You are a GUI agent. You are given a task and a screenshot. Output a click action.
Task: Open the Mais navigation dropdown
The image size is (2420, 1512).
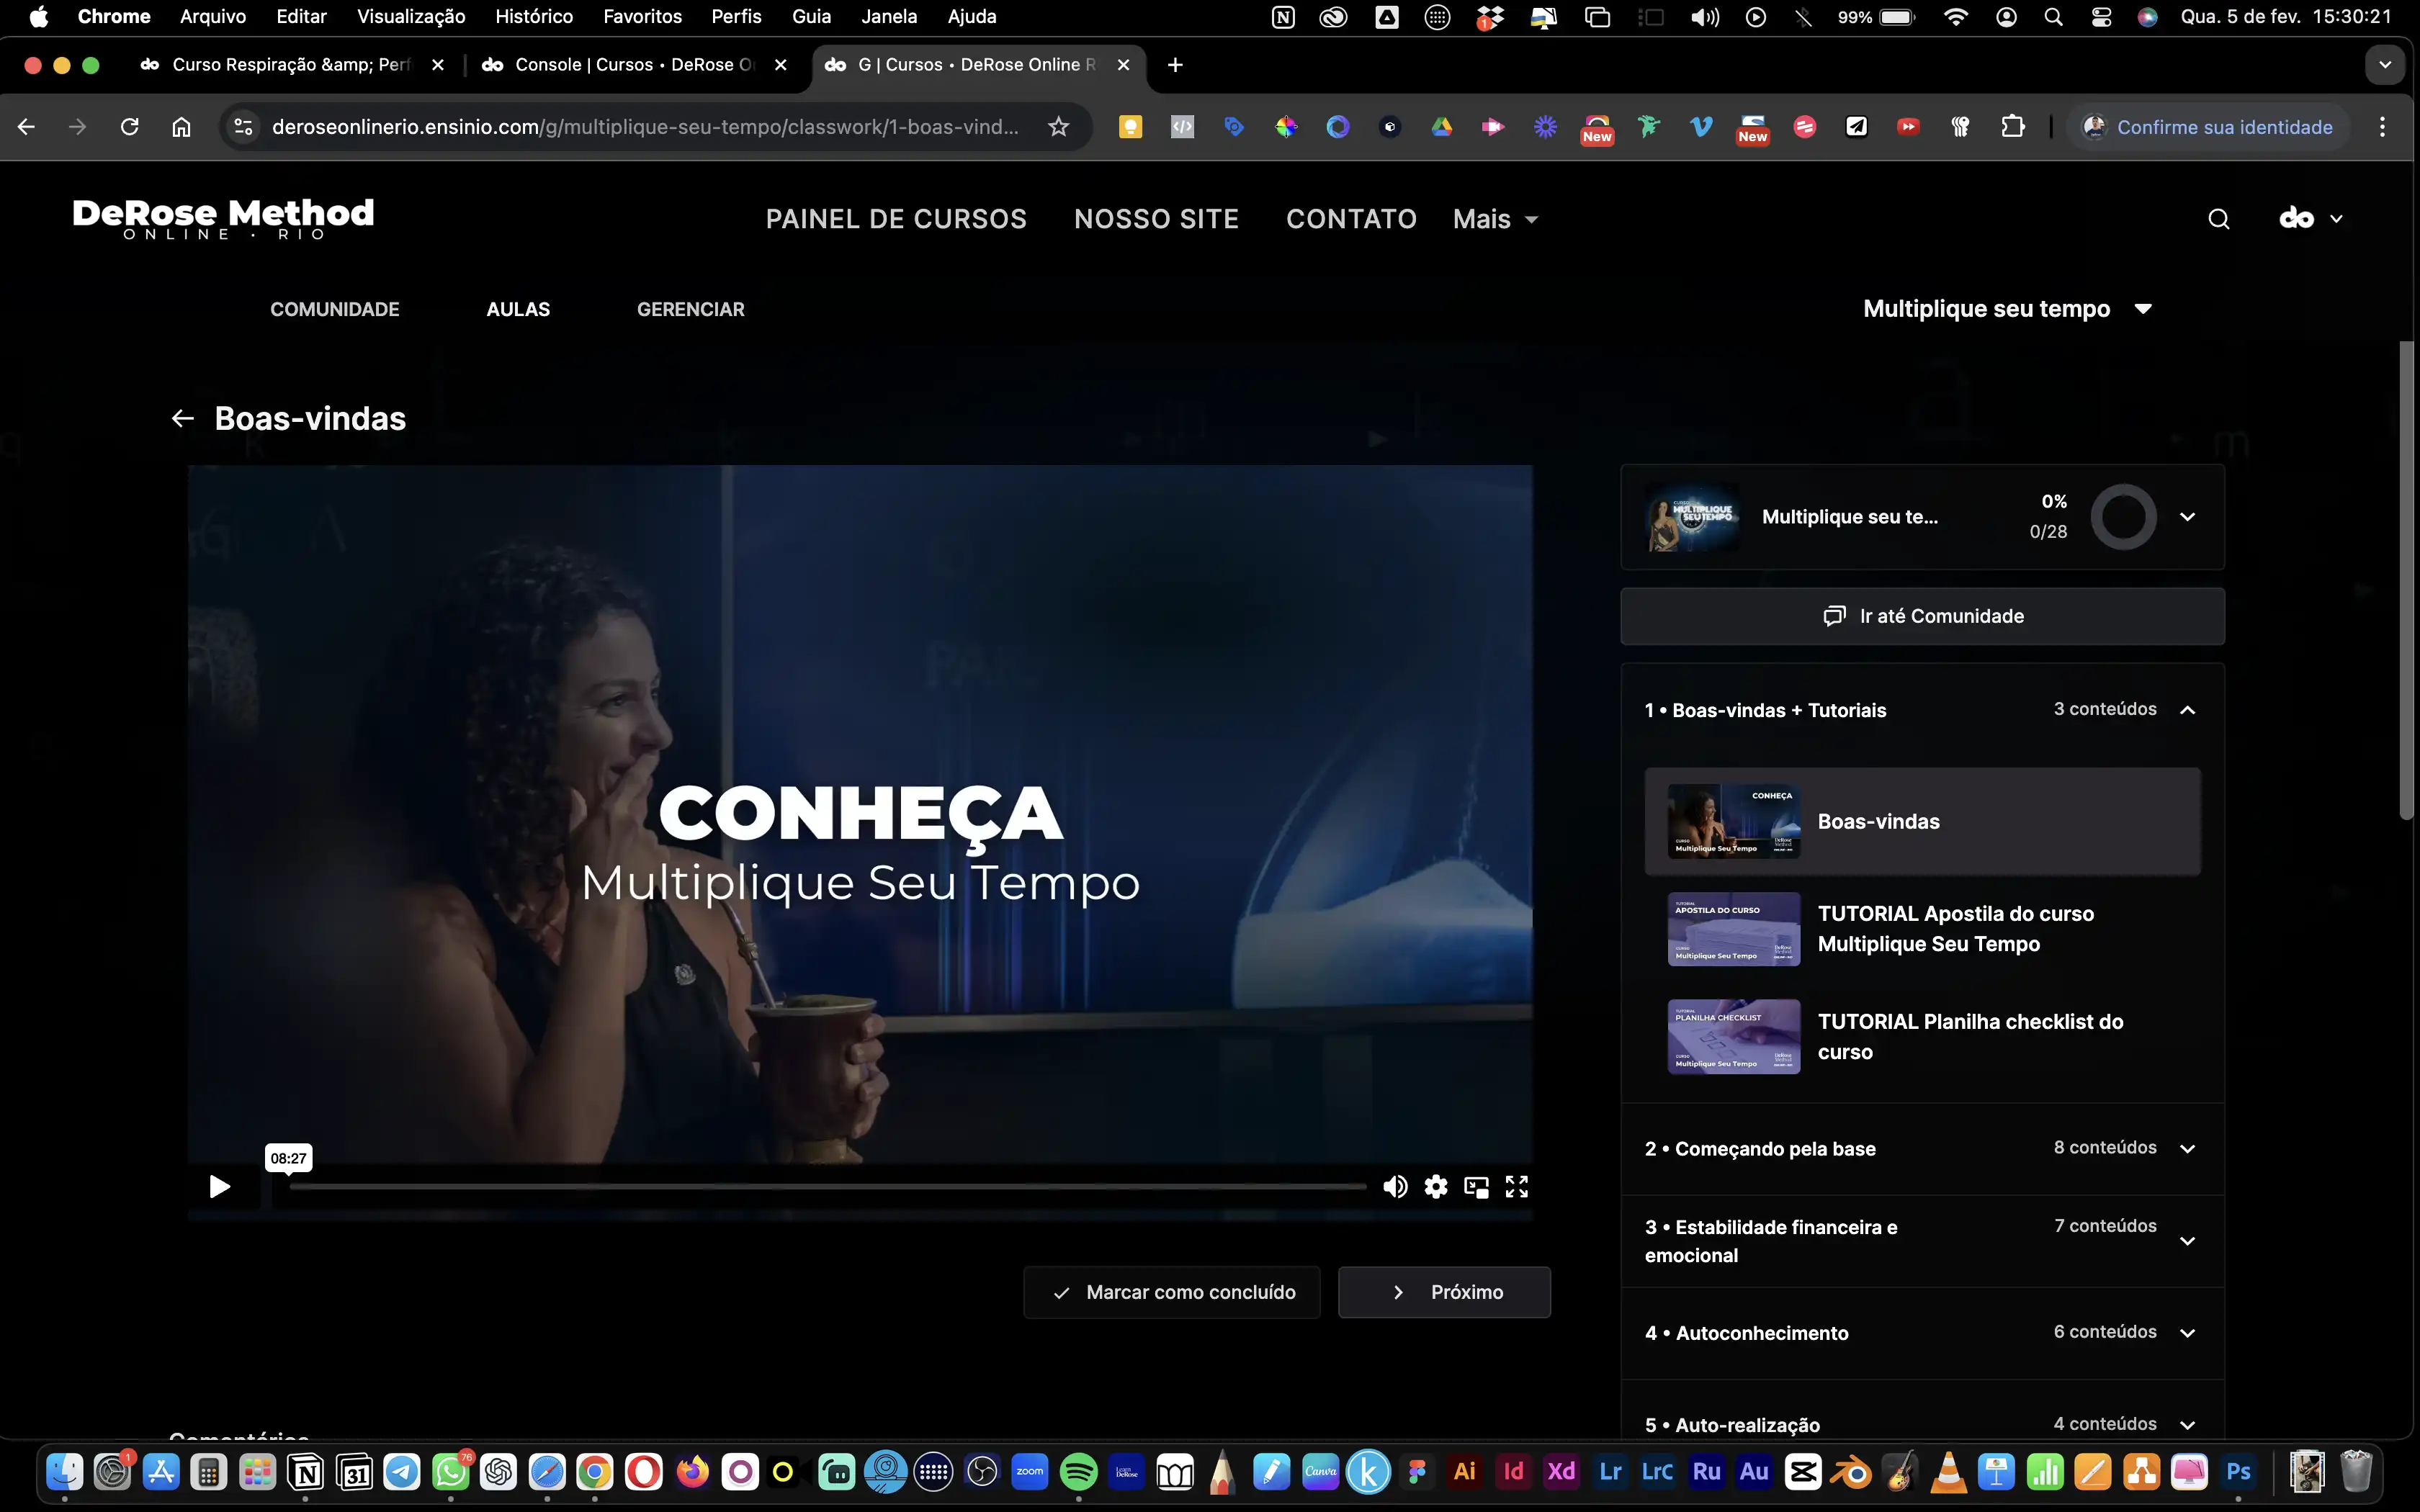[1495, 219]
